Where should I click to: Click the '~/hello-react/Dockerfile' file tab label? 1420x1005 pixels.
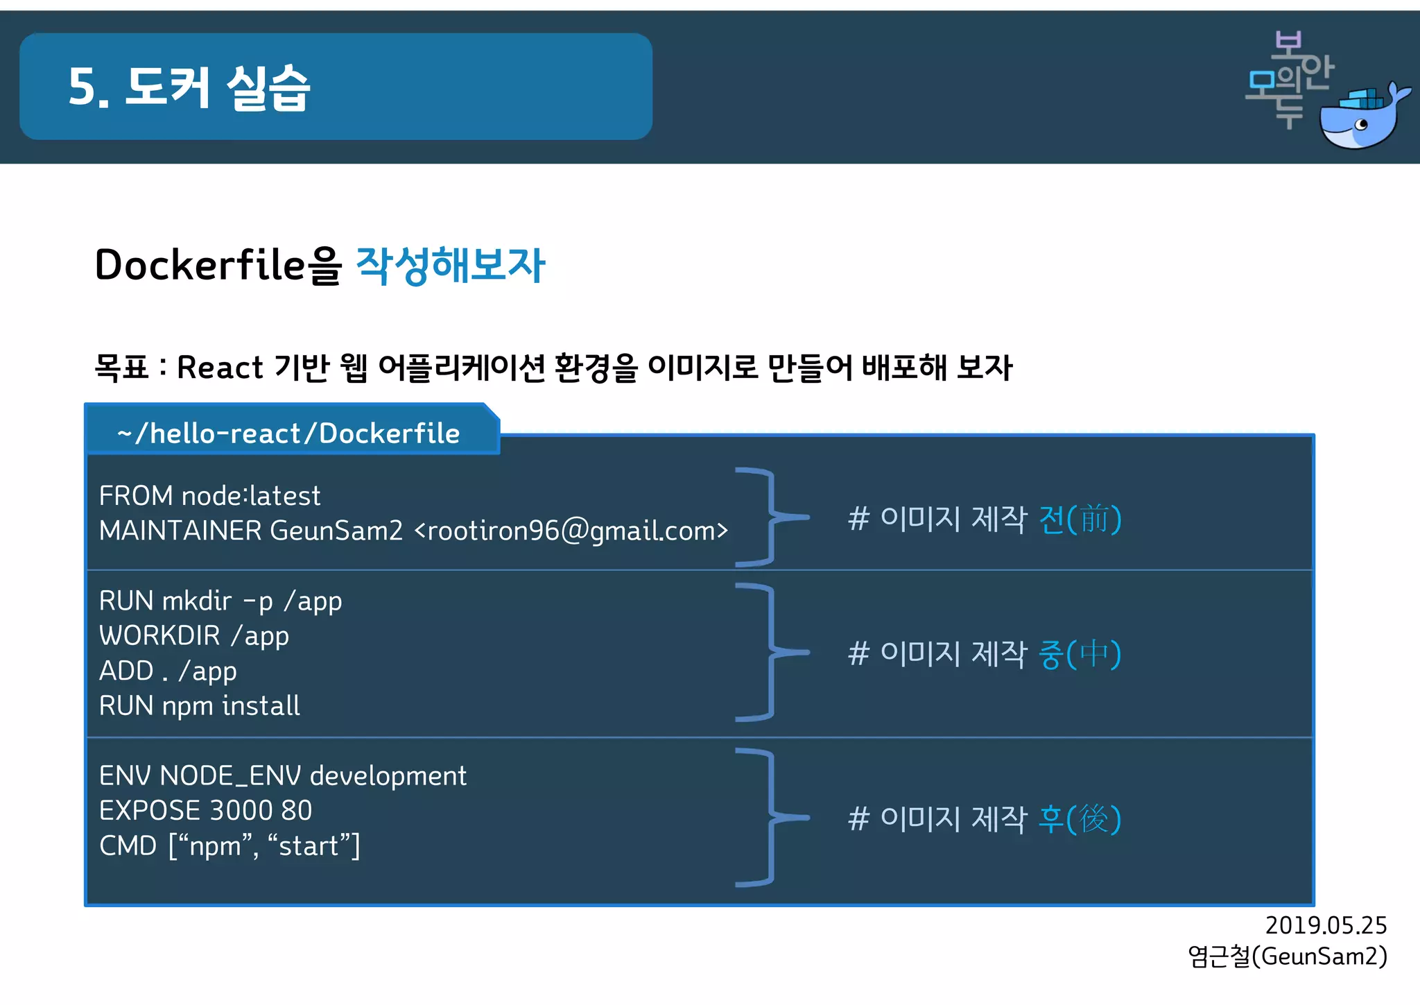(288, 433)
